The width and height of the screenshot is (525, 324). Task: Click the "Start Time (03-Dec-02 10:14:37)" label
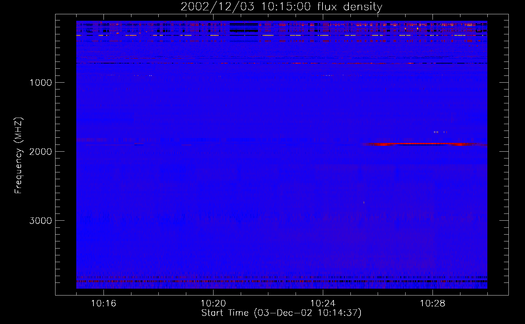click(281, 313)
